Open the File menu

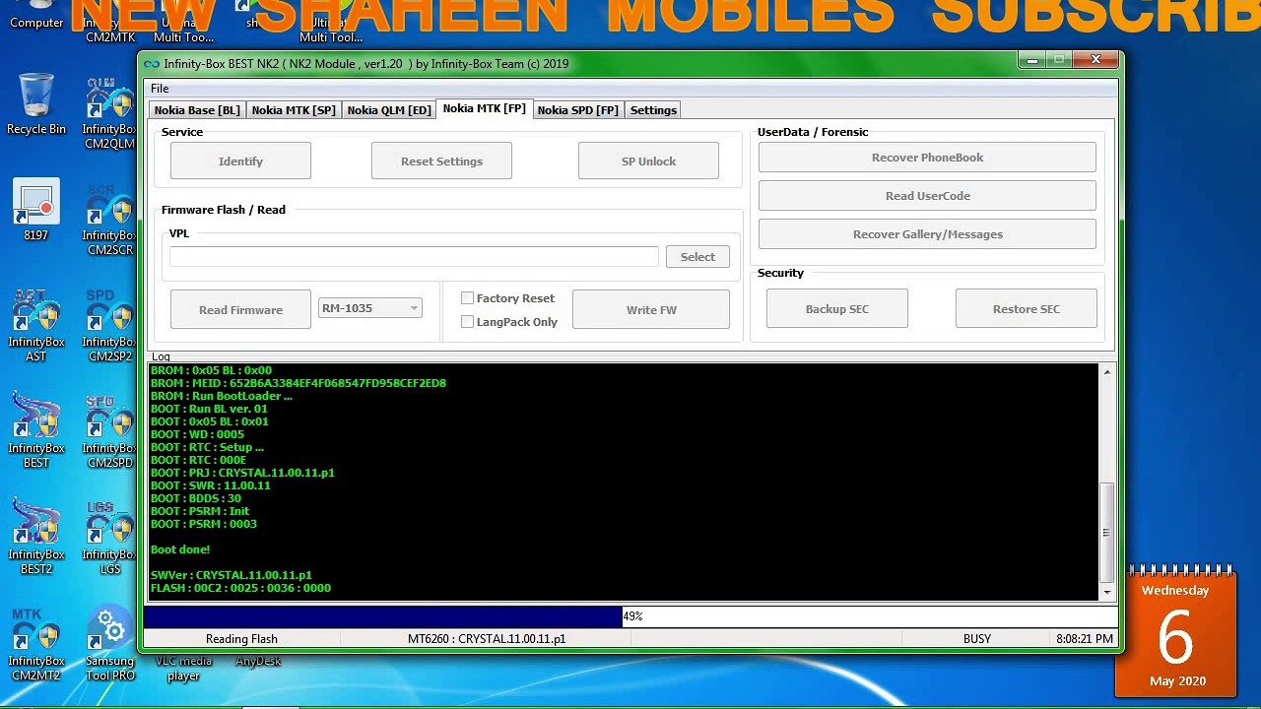[x=160, y=89]
